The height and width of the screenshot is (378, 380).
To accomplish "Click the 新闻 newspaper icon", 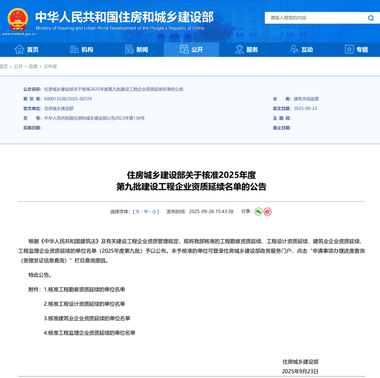I will [129, 50].
